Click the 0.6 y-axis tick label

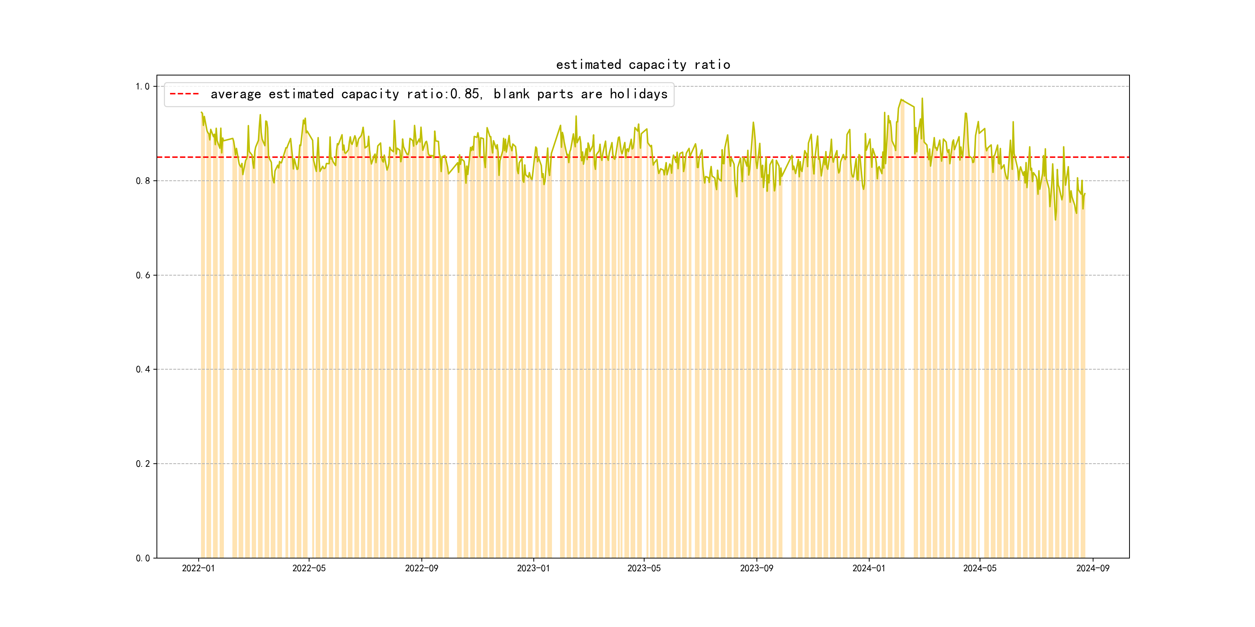click(x=143, y=276)
